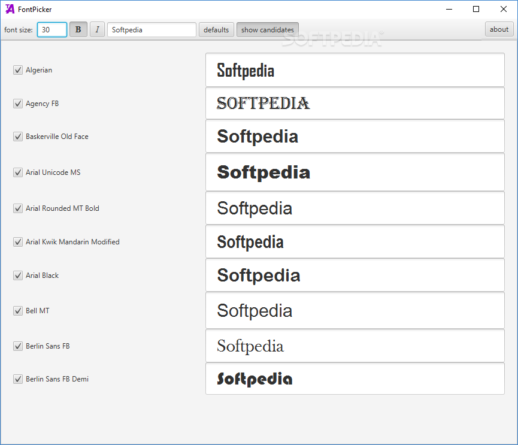Uncheck the Bell MT checkbox
518x445 pixels.
point(18,311)
